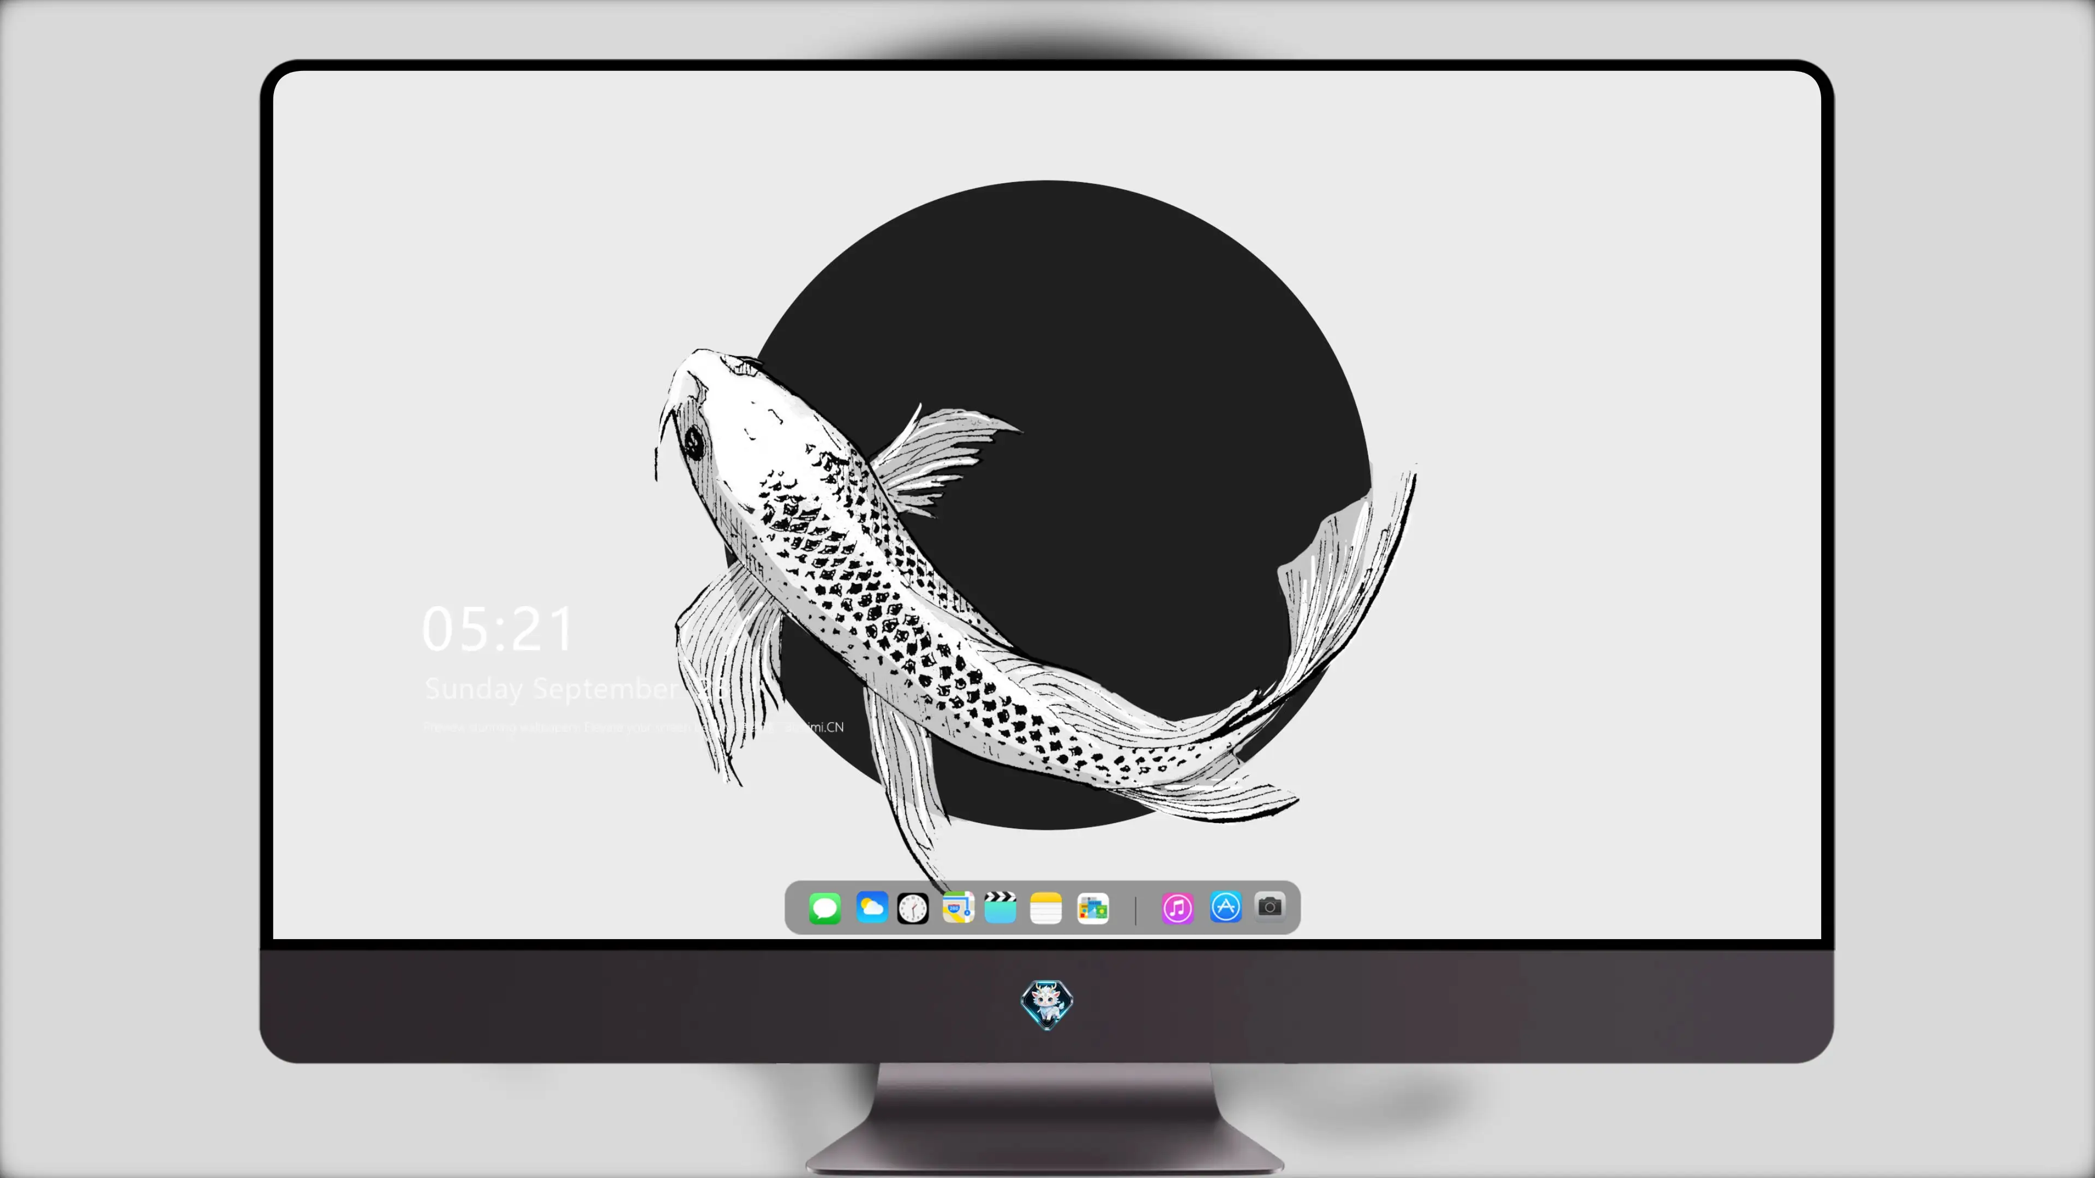2095x1178 pixels.
Task: Launch the Videos clapperboard app
Action: point(1001,908)
